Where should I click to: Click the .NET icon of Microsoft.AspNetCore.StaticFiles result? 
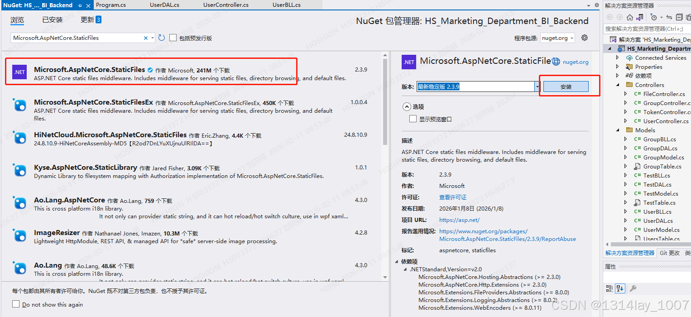pos(19,72)
